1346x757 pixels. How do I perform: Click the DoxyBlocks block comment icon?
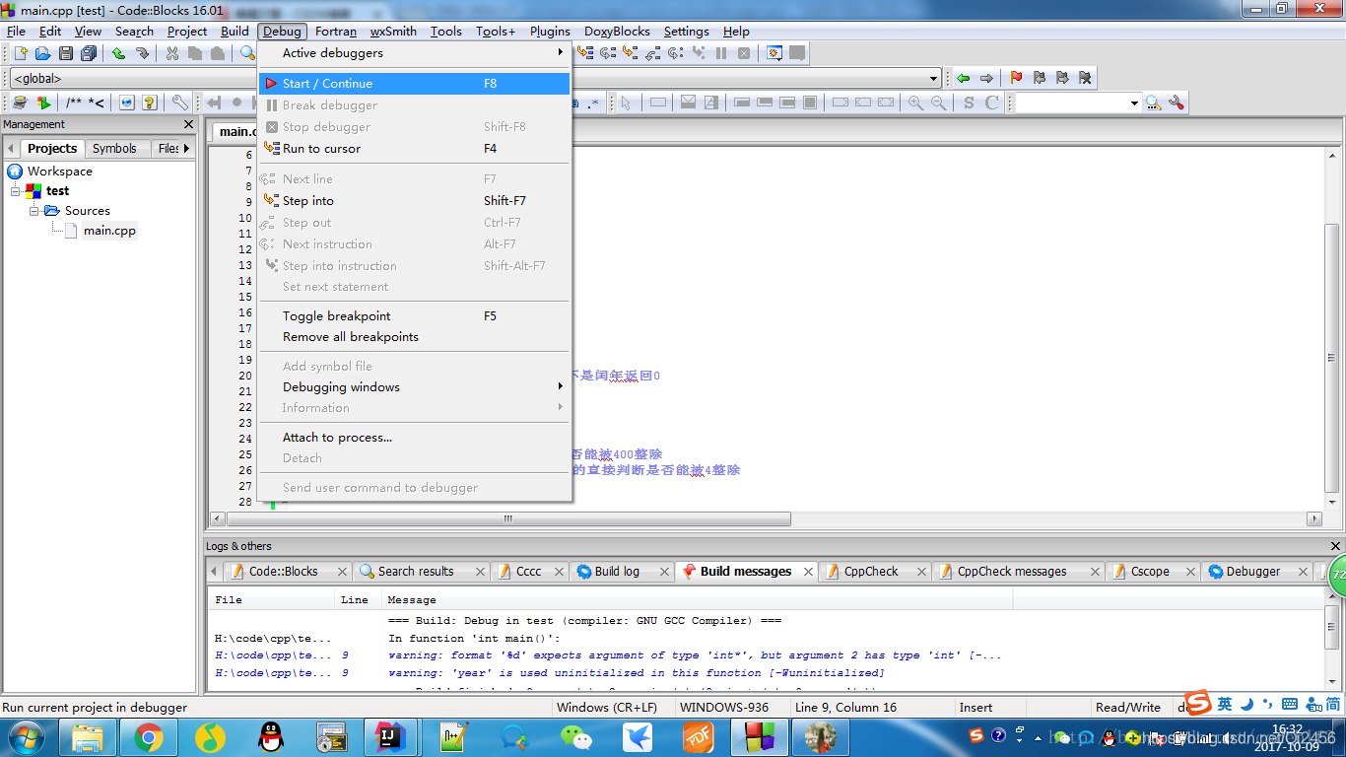pyautogui.click(x=74, y=103)
